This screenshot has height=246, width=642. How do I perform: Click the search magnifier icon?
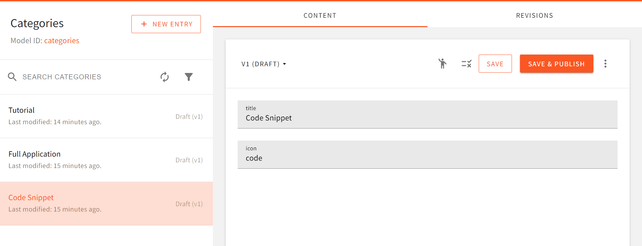click(12, 77)
